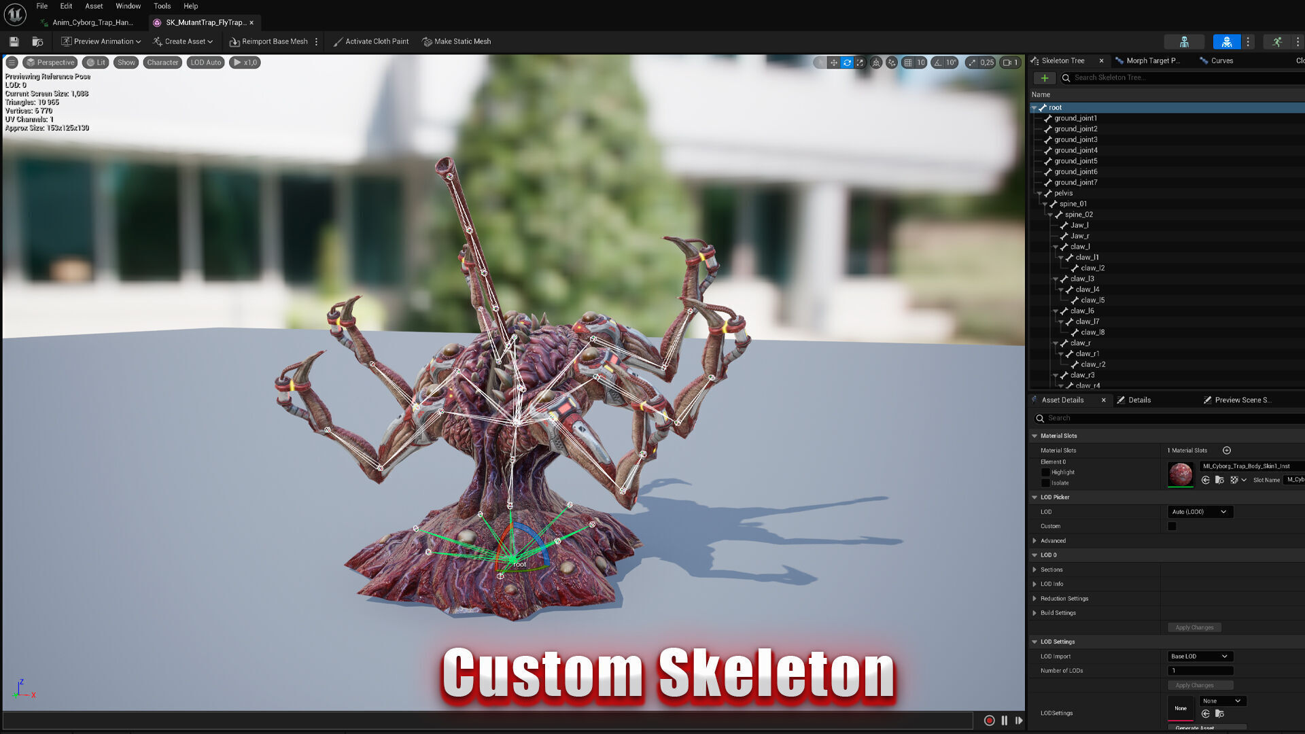The height and width of the screenshot is (734, 1305).
Task: Switch to the Morph Target Previewer tab
Action: (x=1153, y=60)
